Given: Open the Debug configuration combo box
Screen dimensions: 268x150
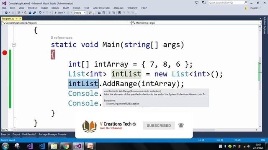Looking at the screenshot, I should pyautogui.click(x=80, y=13).
